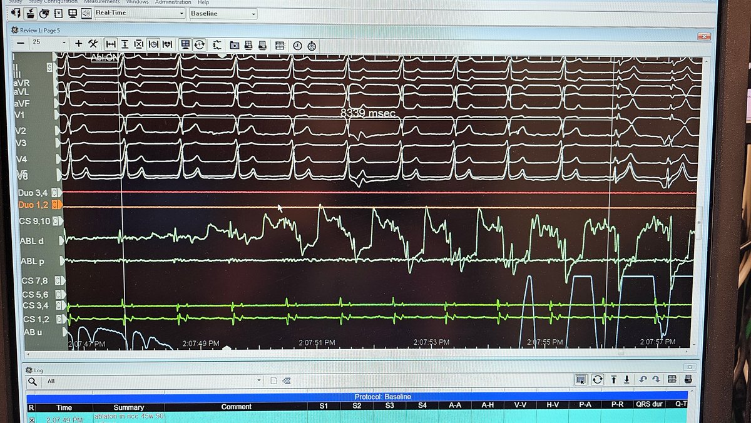
Task: Select the horizontal interval caliper tool
Action: (x=111, y=44)
